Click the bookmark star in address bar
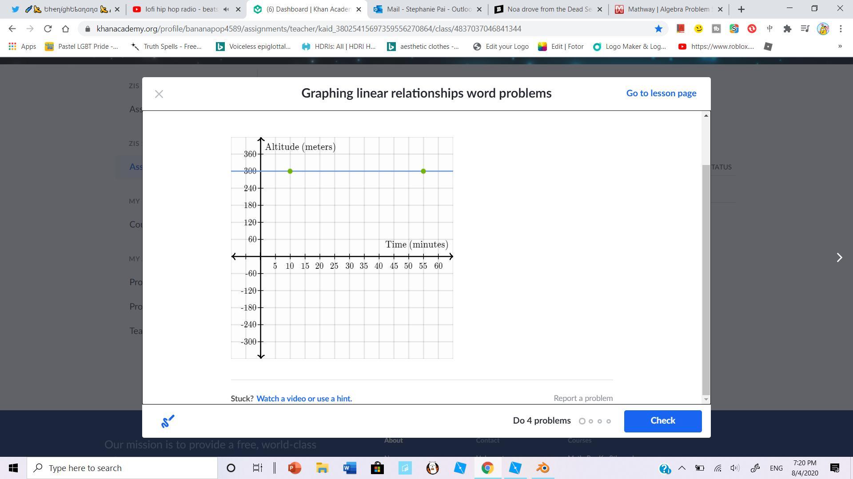 pyautogui.click(x=658, y=29)
